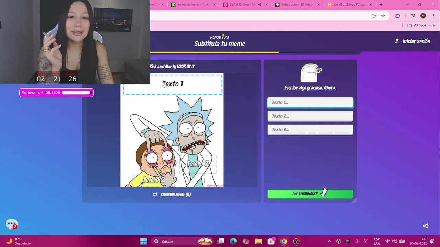Screen dimensions: 440x247
Task: Open File Explorer from the taskbar
Action: (x=258, y=241)
